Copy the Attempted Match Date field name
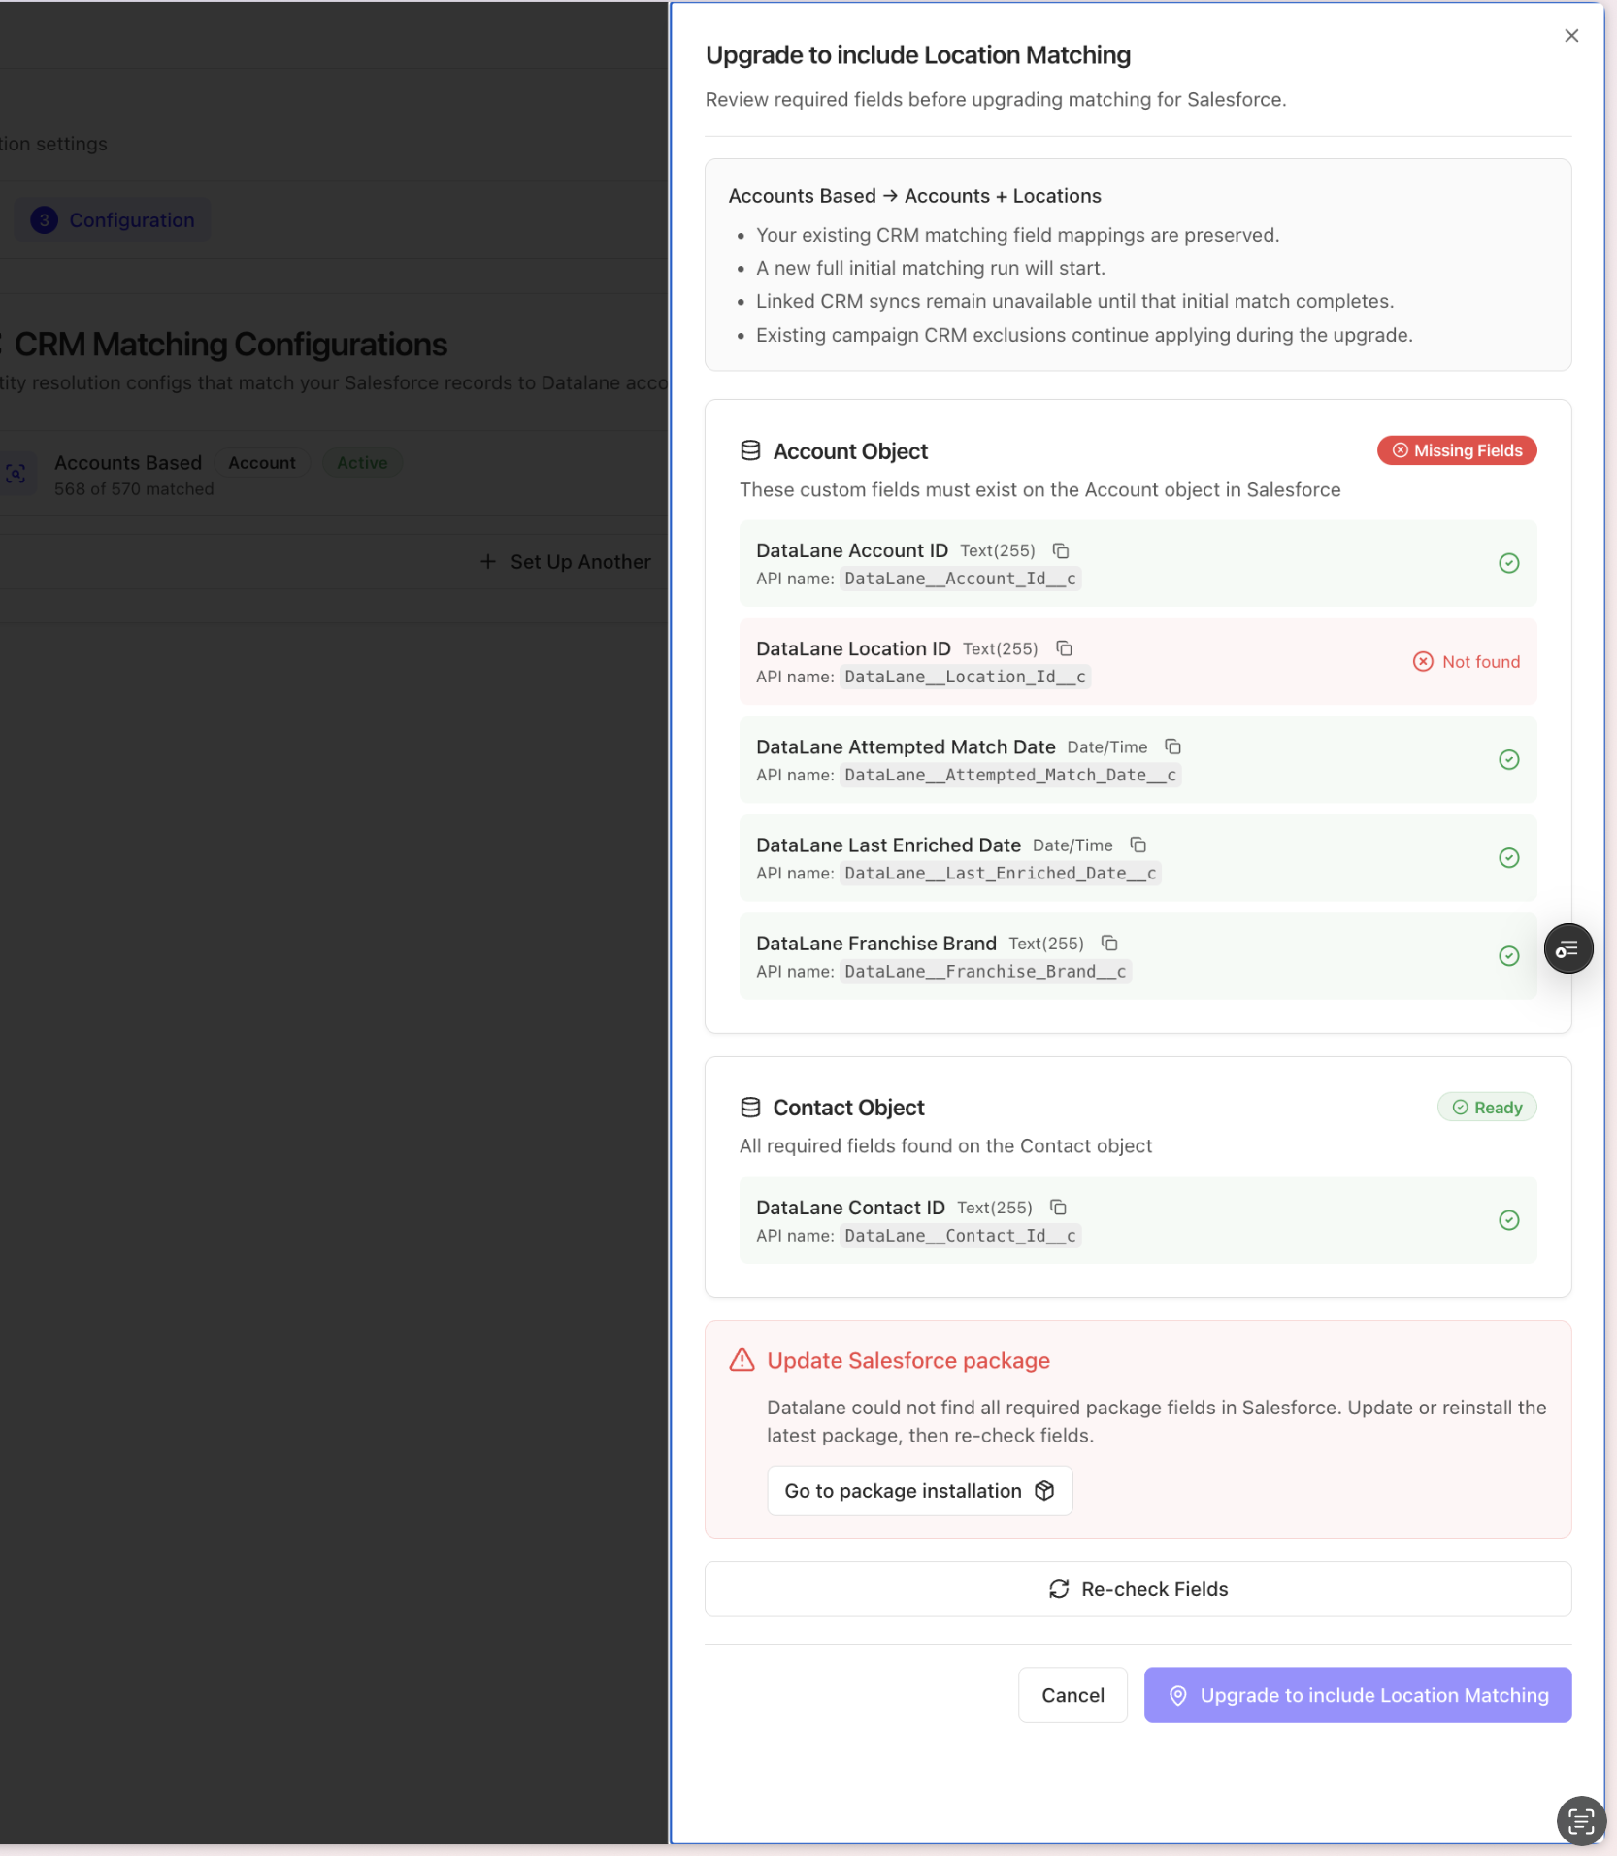 pyautogui.click(x=1172, y=746)
